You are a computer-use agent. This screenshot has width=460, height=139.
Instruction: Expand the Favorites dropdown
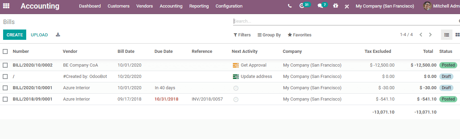click(299, 35)
